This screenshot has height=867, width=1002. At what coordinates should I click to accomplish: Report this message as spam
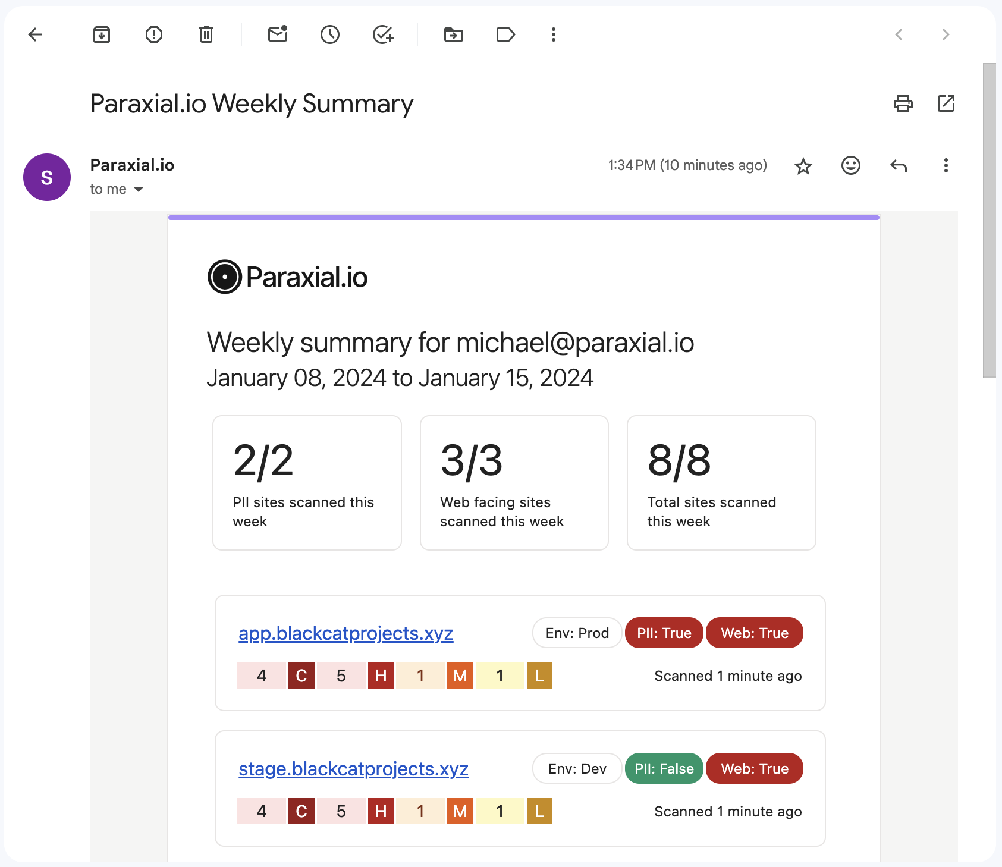pos(154,34)
